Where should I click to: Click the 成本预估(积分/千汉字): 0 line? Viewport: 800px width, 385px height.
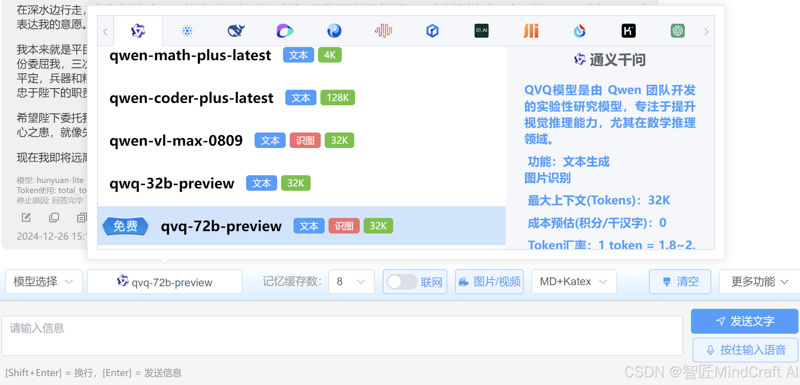coord(597,223)
